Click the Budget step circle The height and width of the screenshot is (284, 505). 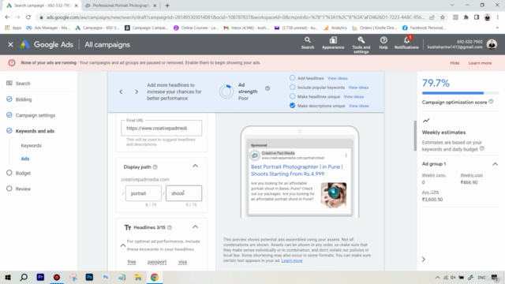tap(9, 173)
